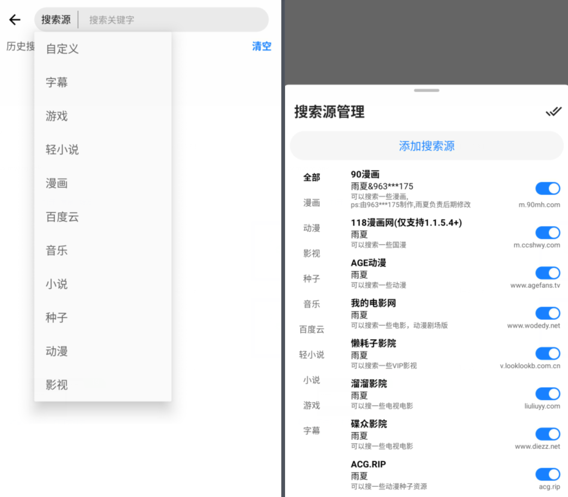This screenshot has height=497, width=568.
Task: Tap the double-check select all icon
Action: coord(553,112)
